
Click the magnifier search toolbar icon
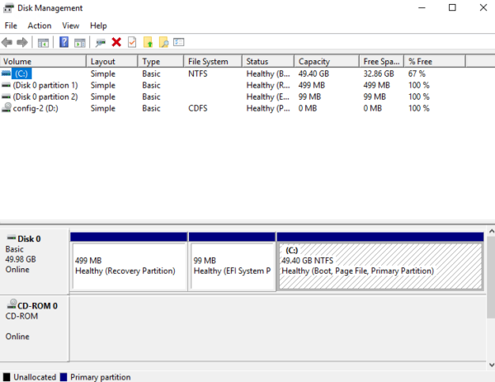pyautogui.click(x=163, y=42)
